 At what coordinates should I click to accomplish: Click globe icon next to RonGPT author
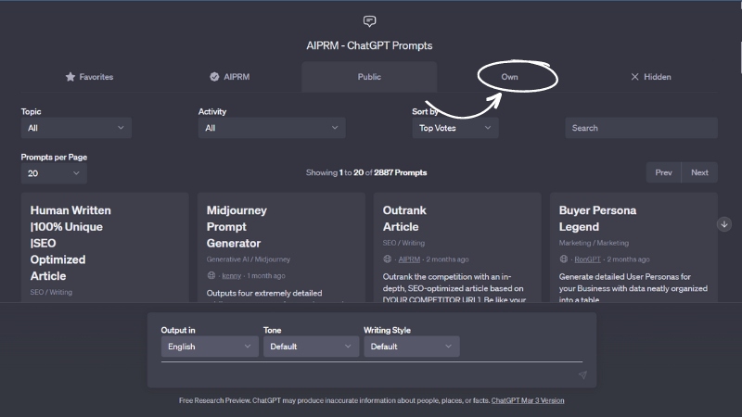coord(563,259)
